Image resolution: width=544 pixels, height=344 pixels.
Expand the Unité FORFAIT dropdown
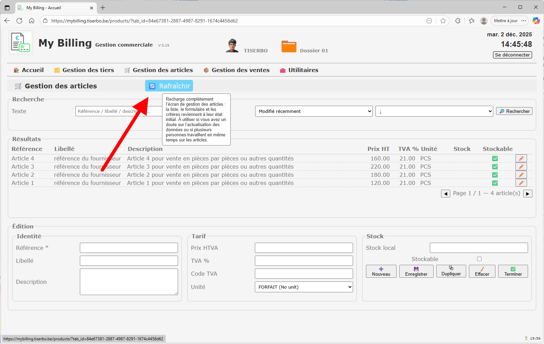(x=304, y=287)
